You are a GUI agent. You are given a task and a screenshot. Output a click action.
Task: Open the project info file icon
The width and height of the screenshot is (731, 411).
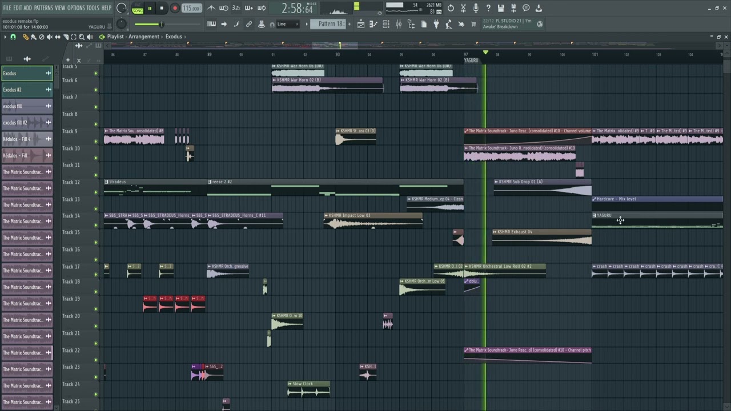(x=424, y=24)
